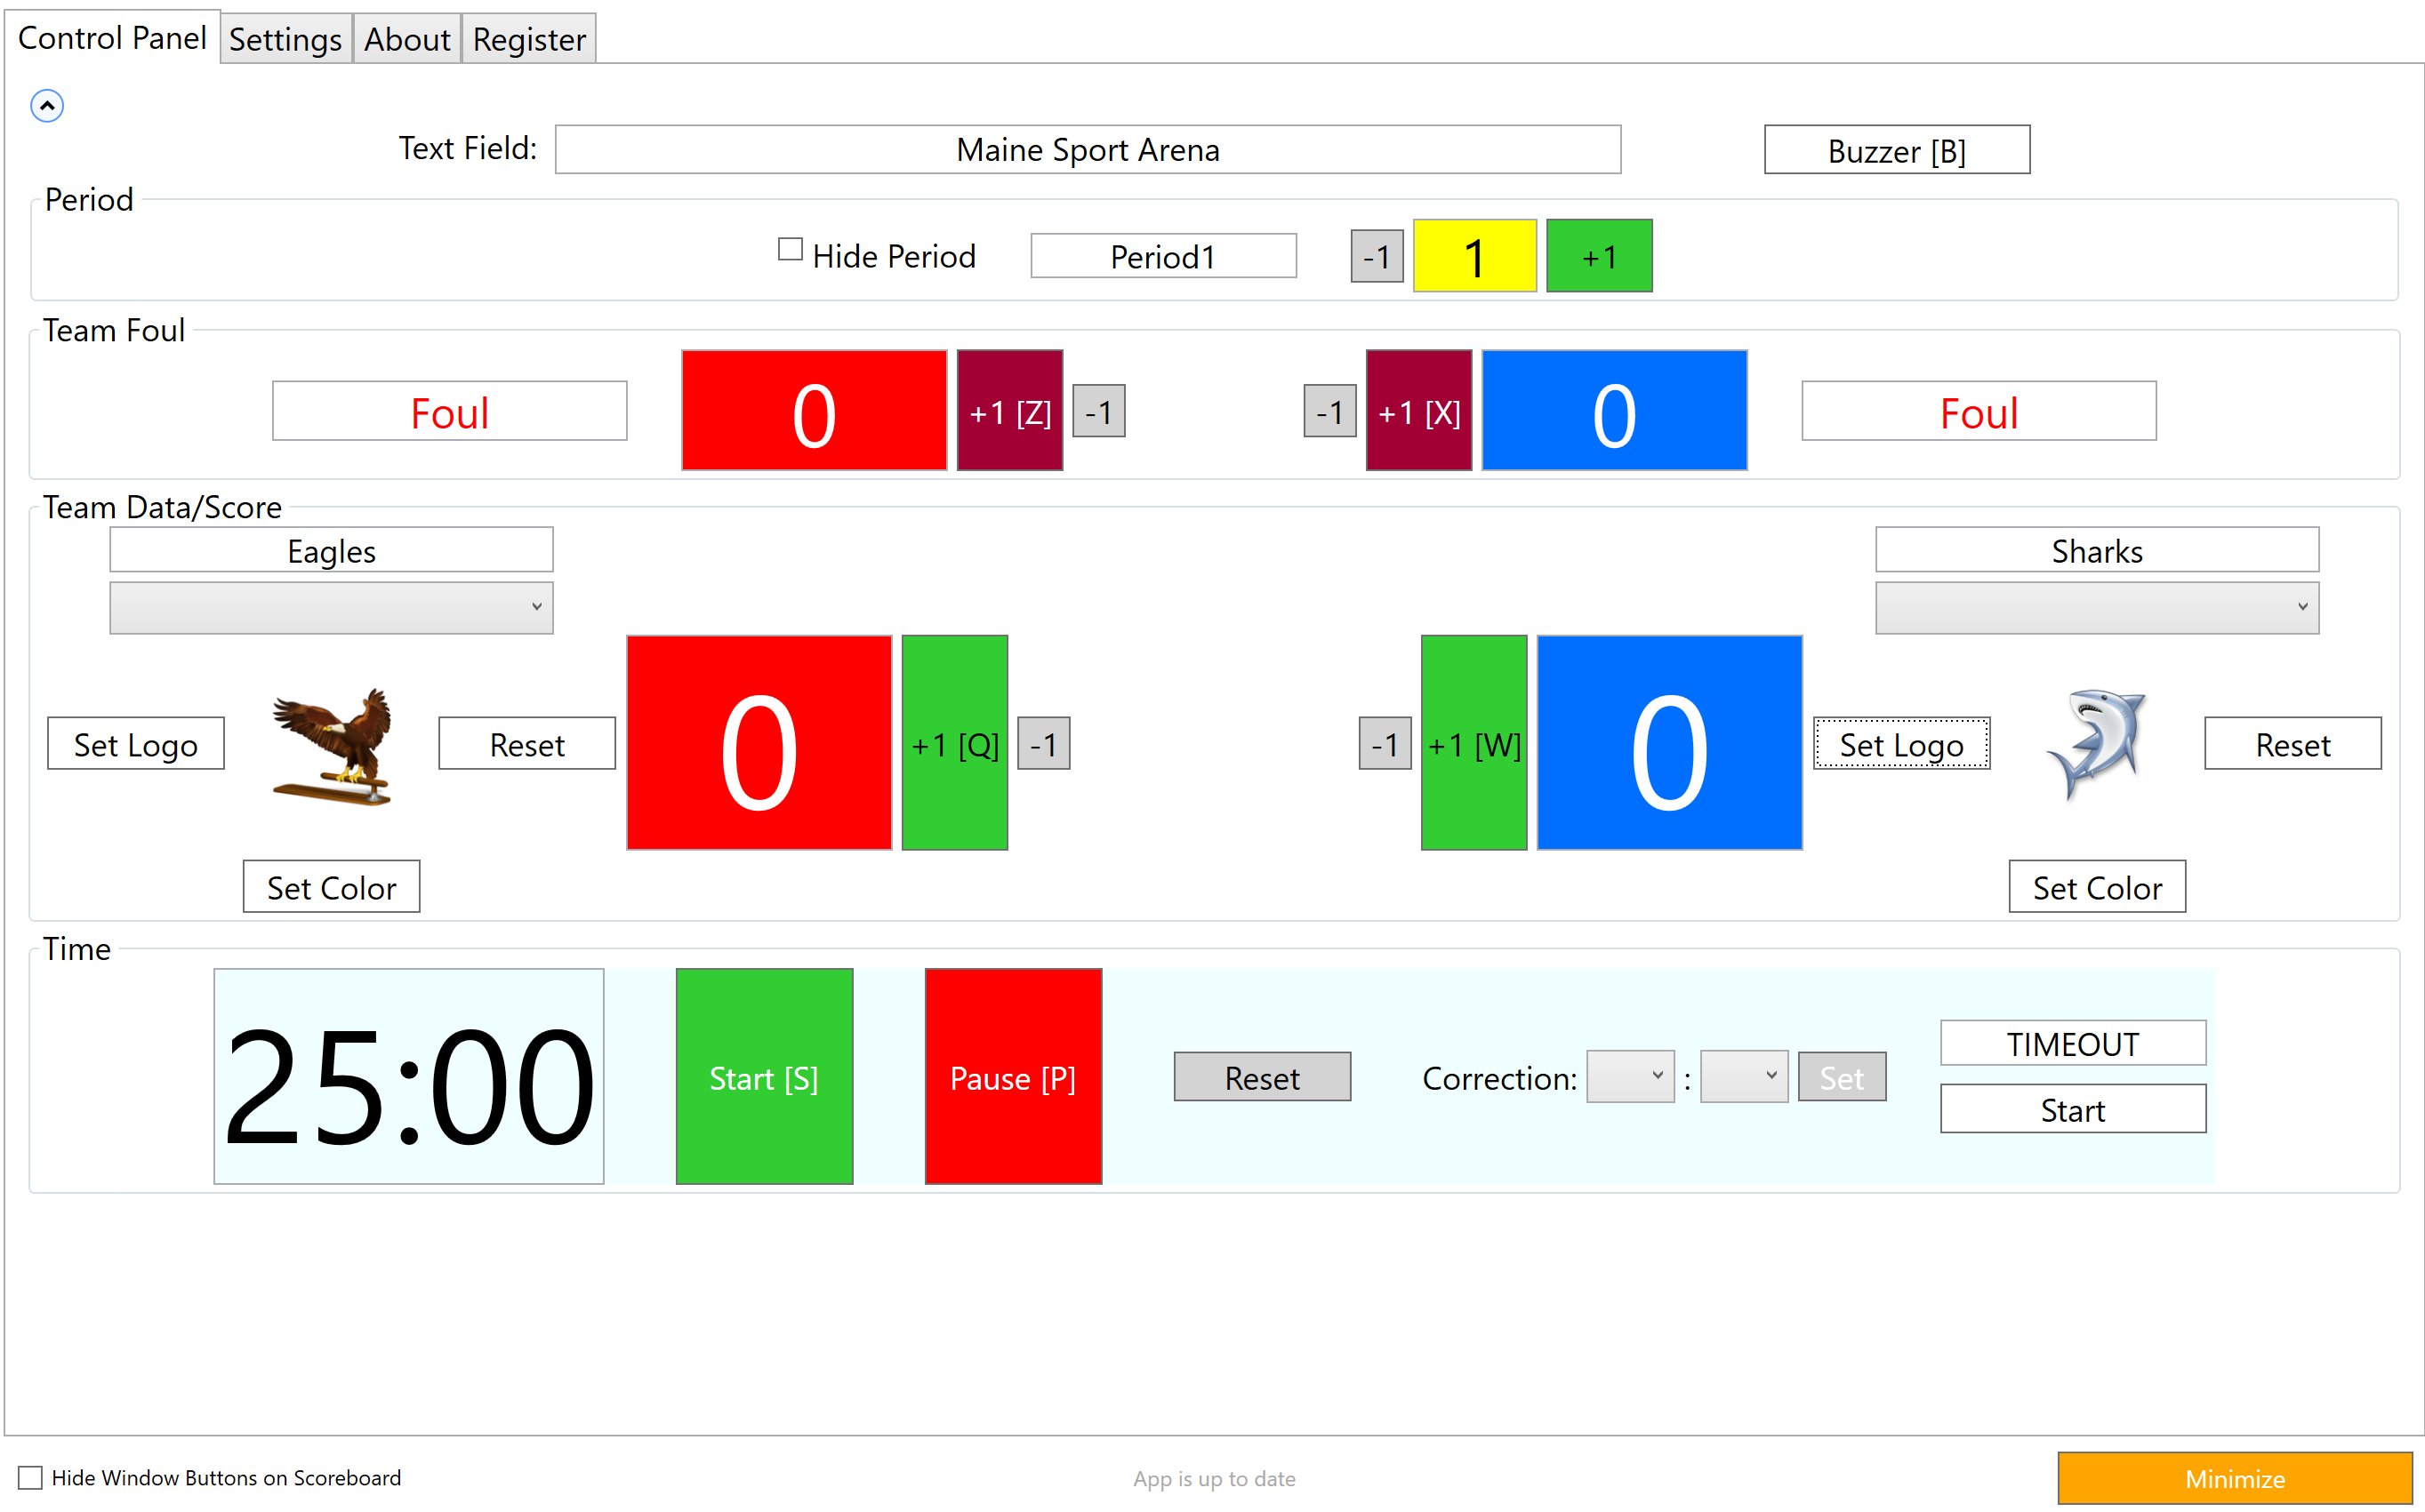This screenshot has width=2425, height=1512.
Task: Add a red team foul with +1 [Z]
Action: click(1009, 410)
